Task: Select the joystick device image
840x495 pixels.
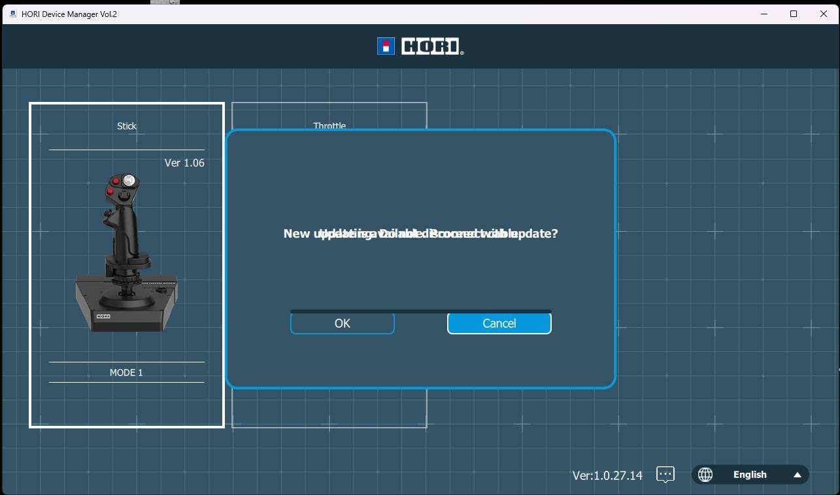Action: click(127, 253)
